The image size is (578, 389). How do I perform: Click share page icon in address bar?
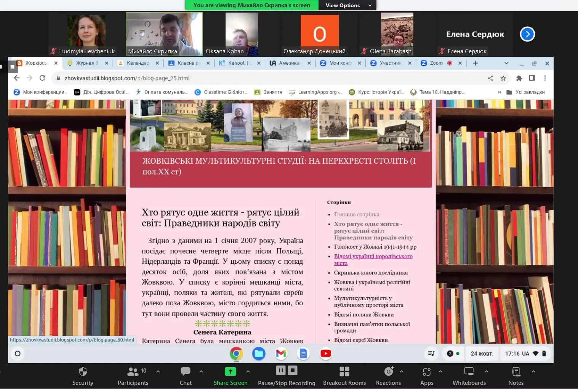click(490, 78)
